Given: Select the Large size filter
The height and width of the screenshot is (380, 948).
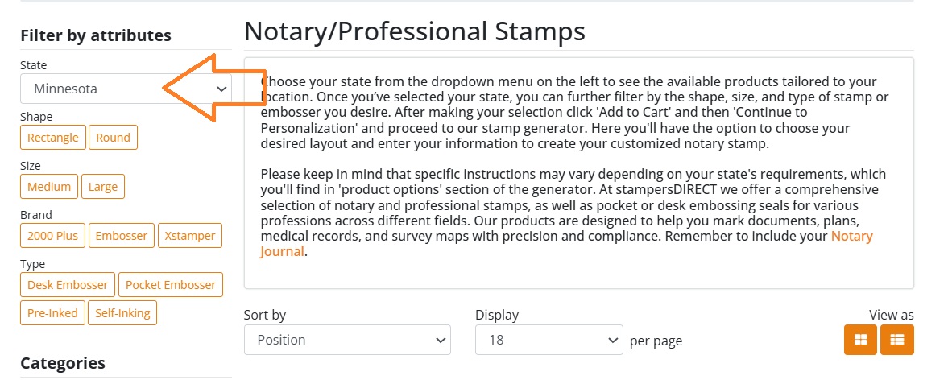Looking at the screenshot, I should [103, 187].
